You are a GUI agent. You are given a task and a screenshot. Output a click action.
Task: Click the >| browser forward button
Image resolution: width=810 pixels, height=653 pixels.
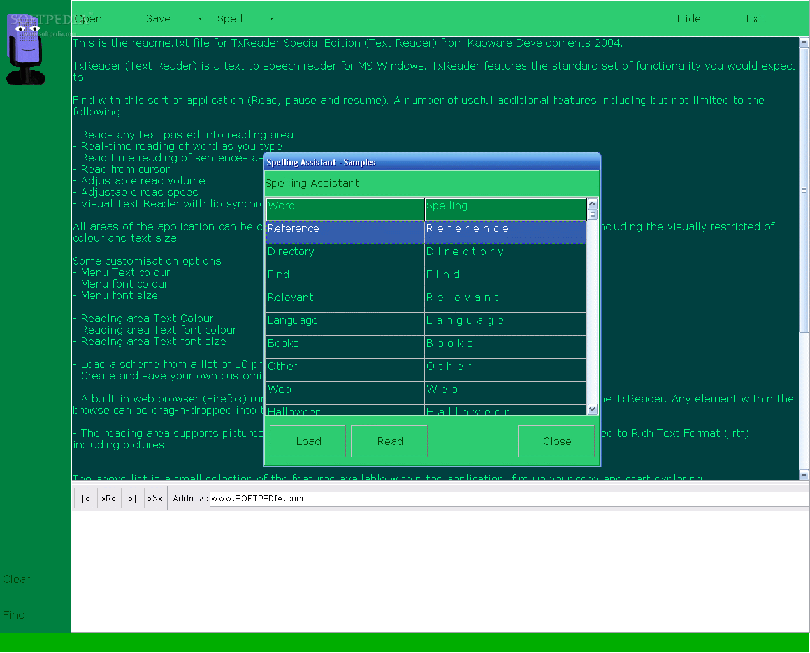131,498
